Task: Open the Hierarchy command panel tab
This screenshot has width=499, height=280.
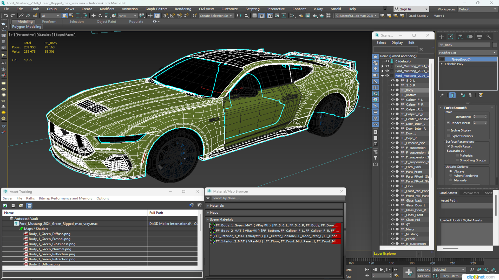Action: pyautogui.click(x=460, y=37)
